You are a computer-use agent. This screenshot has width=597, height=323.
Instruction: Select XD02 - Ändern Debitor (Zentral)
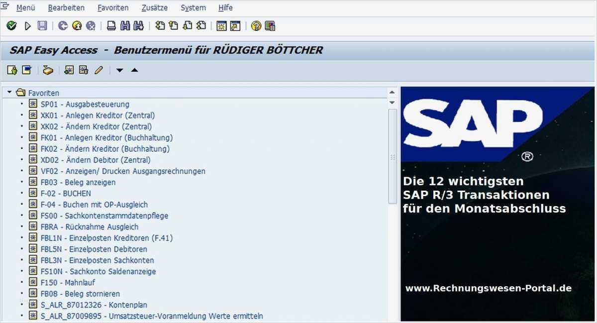point(96,160)
